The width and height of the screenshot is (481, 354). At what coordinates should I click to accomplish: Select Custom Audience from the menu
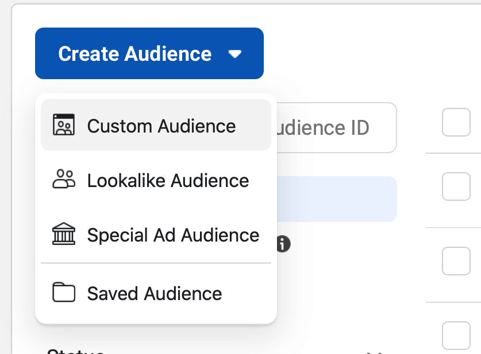pyautogui.click(x=156, y=125)
